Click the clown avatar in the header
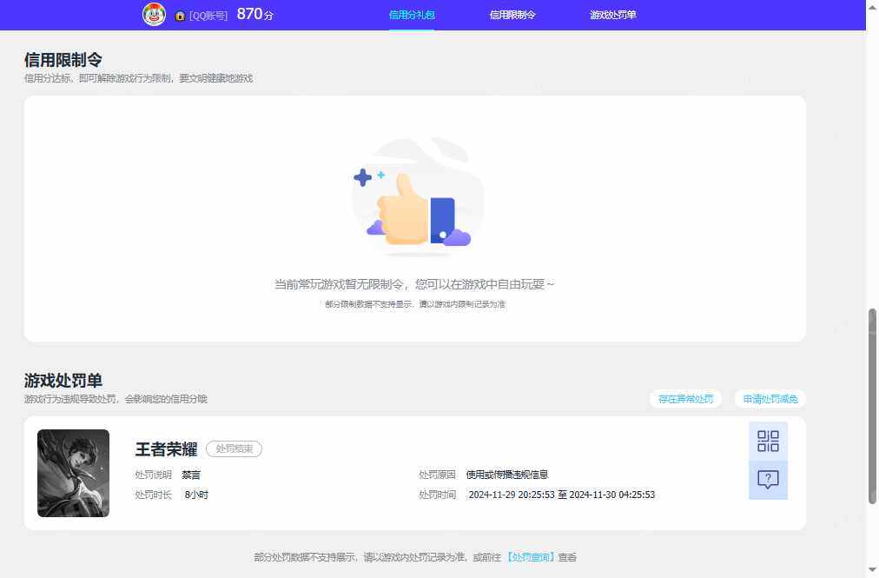The width and height of the screenshot is (879, 578). (x=154, y=14)
